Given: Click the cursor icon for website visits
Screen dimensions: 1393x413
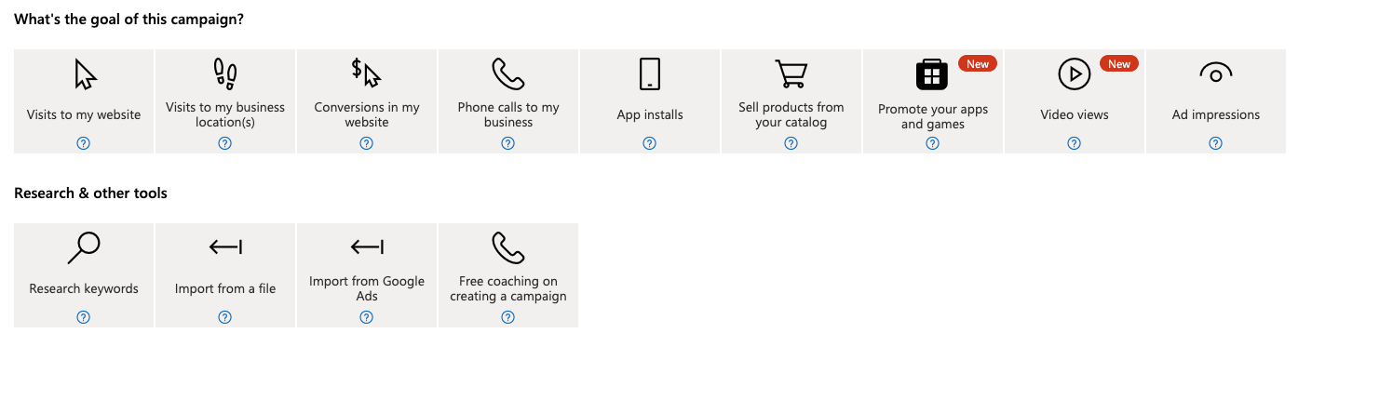Looking at the screenshot, I should tap(85, 73).
